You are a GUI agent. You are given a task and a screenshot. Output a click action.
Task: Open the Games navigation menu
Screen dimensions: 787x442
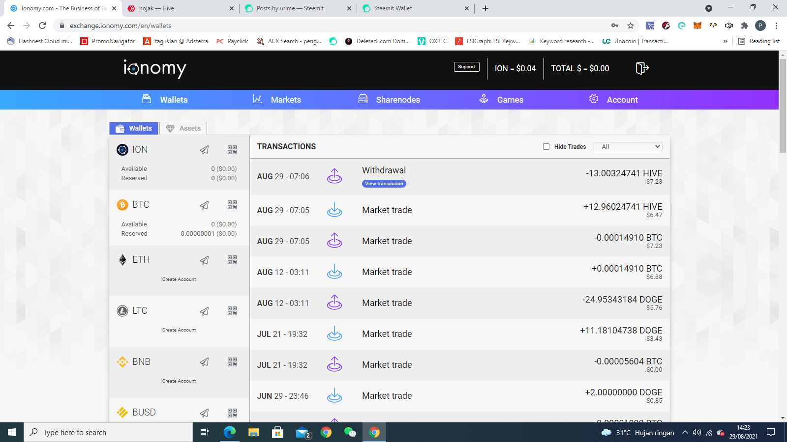pyautogui.click(x=501, y=100)
